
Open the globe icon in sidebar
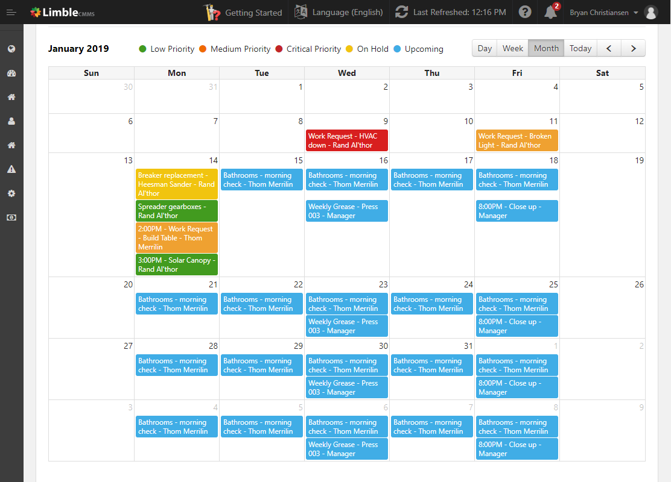tap(11, 49)
